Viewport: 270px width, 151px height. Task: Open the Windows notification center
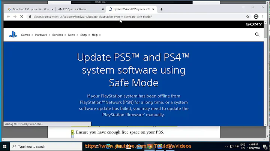[265, 147]
